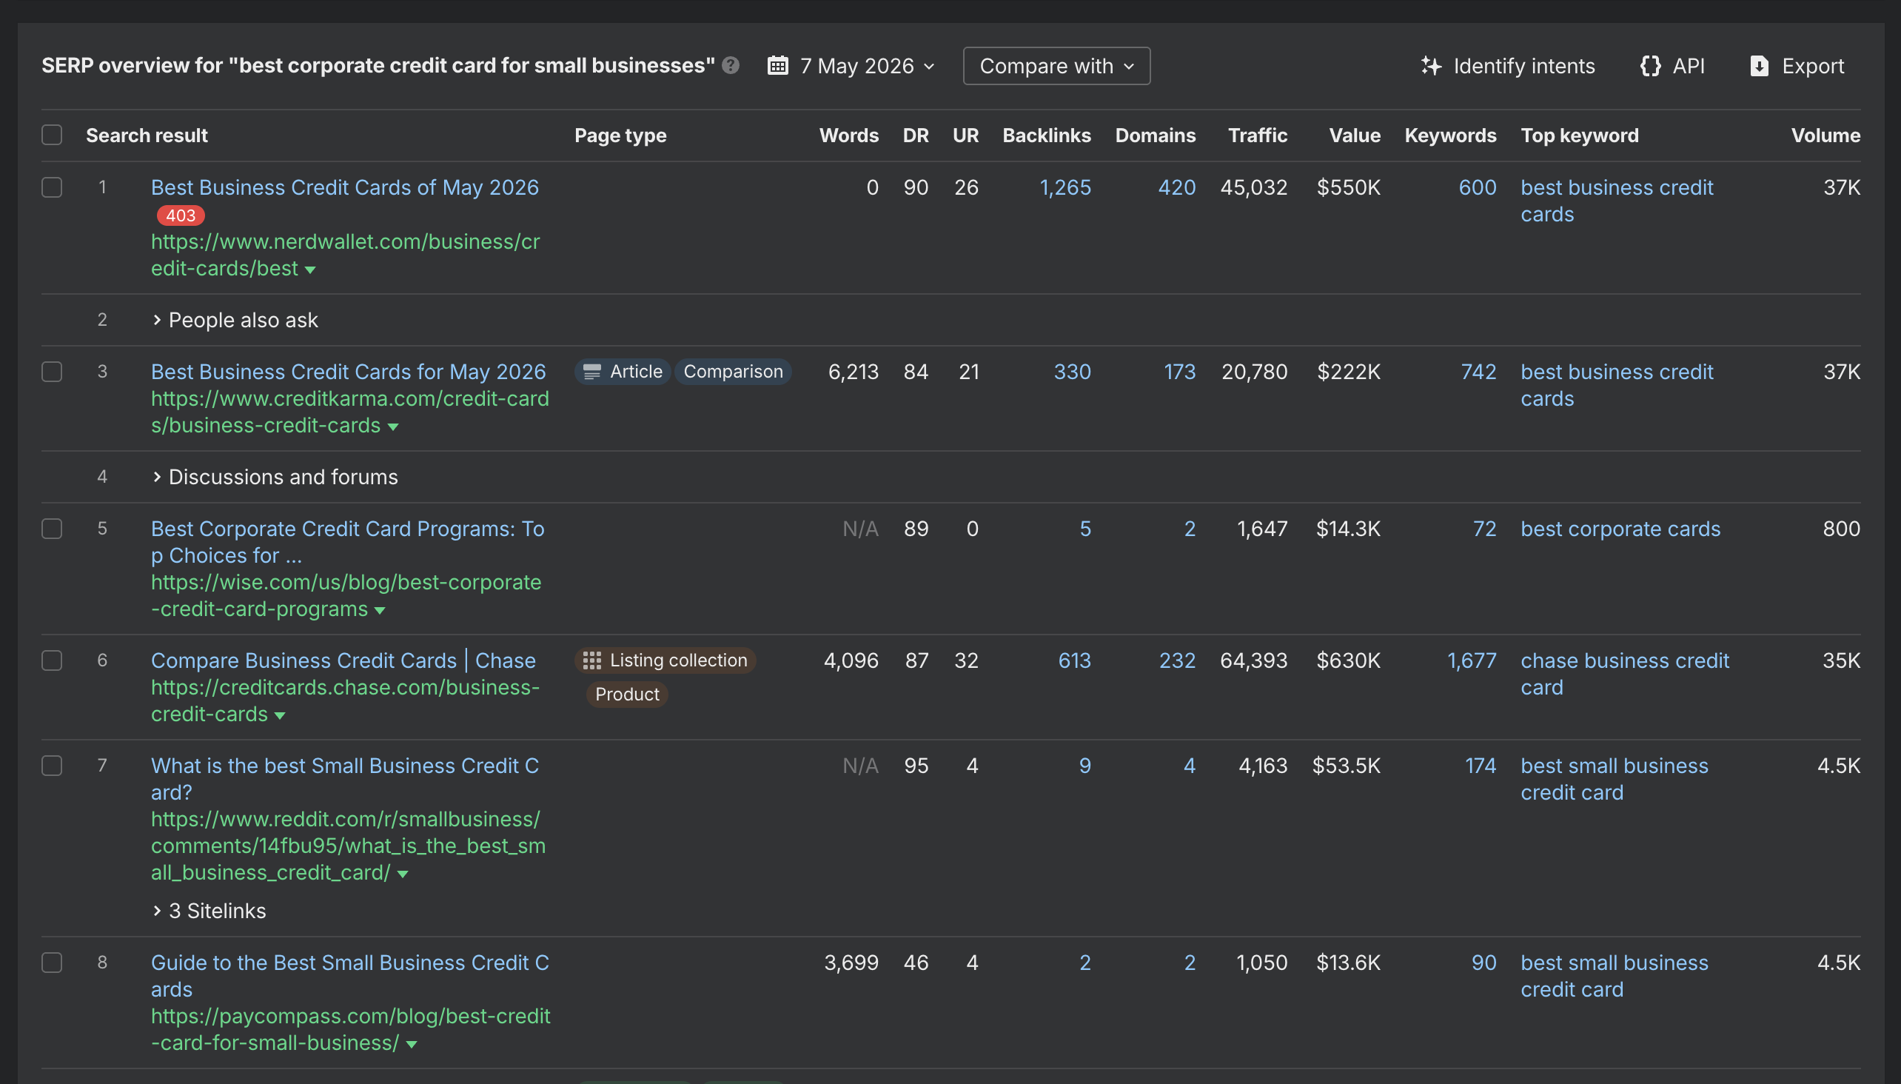Click the Top keyword column header
1901x1084 pixels.
pos(1580,135)
